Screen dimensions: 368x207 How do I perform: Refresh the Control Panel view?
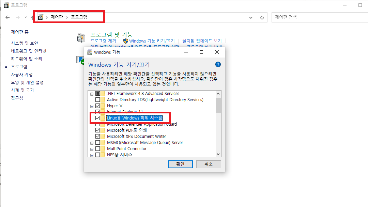(x=262, y=18)
